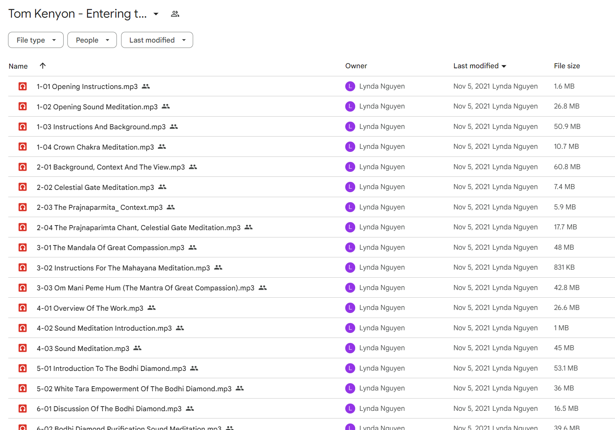Click audio icon of 1-02 Opening Sound Meditation.mp3
This screenshot has width=615, height=430.
point(23,106)
